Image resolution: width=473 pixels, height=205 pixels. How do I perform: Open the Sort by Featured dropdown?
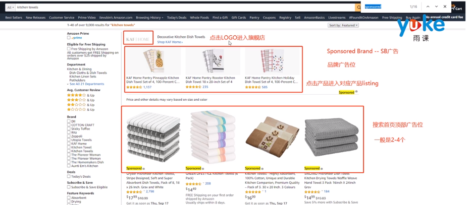343,25
